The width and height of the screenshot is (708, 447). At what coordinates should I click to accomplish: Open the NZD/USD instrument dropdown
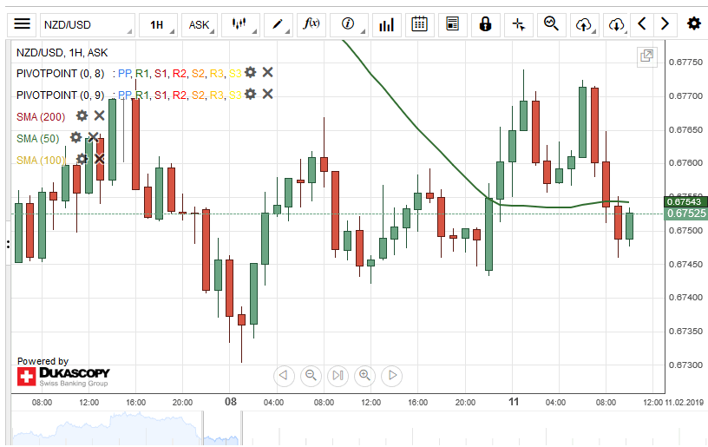[x=87, y=24]
